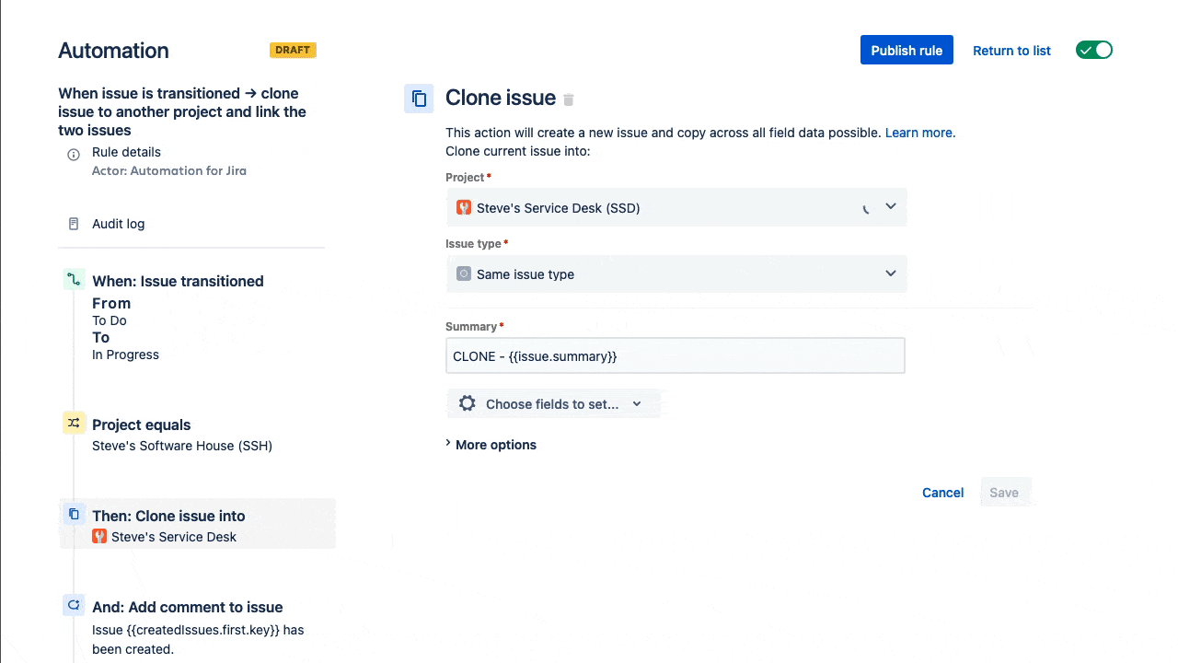Click the Audit log document icon

point(74,224)
